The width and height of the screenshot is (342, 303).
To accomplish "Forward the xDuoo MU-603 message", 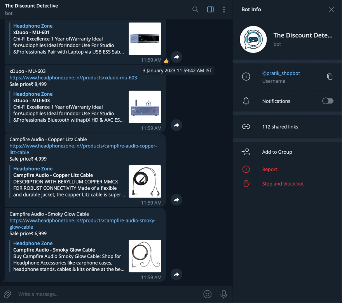I will (x=176, y=125).
